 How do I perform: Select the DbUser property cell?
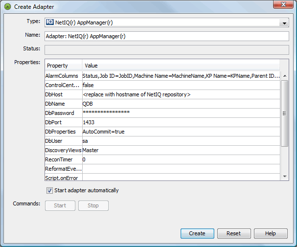tap(64, 141)
